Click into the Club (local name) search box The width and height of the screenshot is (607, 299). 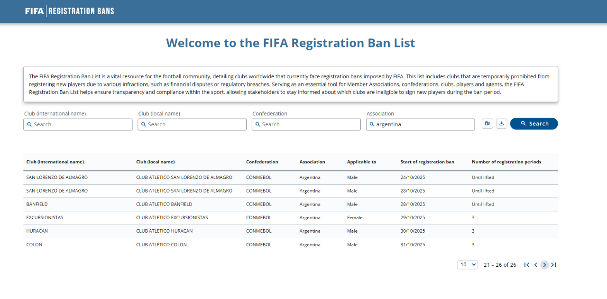pyautogui.click(x=192, y=124)
